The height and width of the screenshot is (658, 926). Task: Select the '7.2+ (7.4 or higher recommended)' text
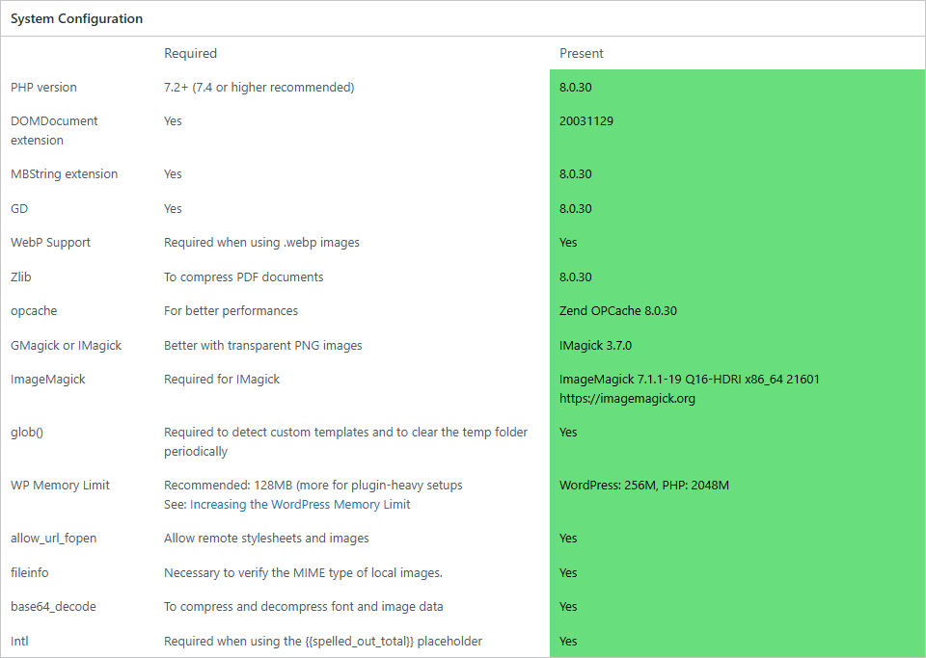(259, 88)
